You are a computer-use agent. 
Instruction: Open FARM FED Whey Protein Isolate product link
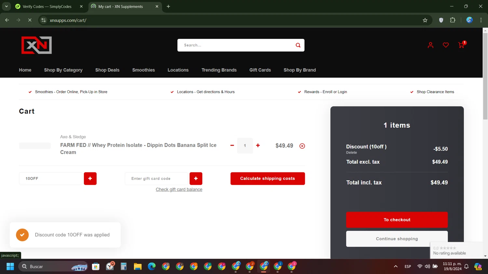point(138,149)
